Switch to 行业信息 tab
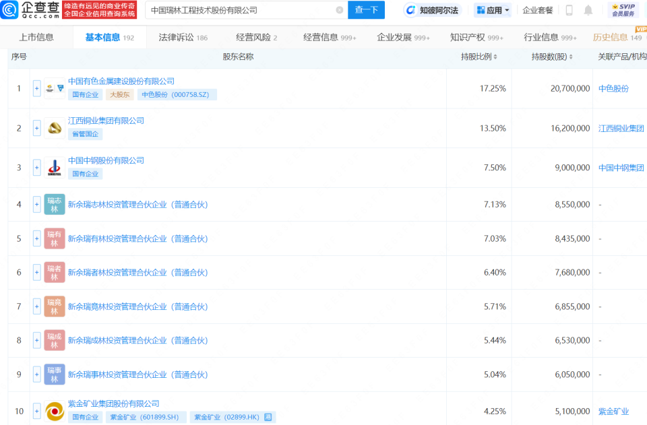The width and height of the screenshot is (647, 425). 550,38
